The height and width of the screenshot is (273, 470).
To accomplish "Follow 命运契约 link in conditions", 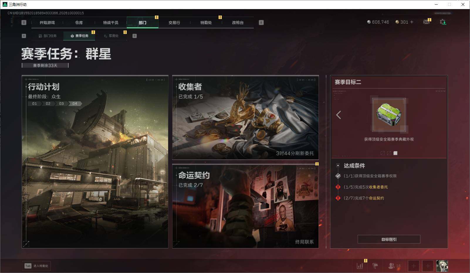I will point(376,198).
